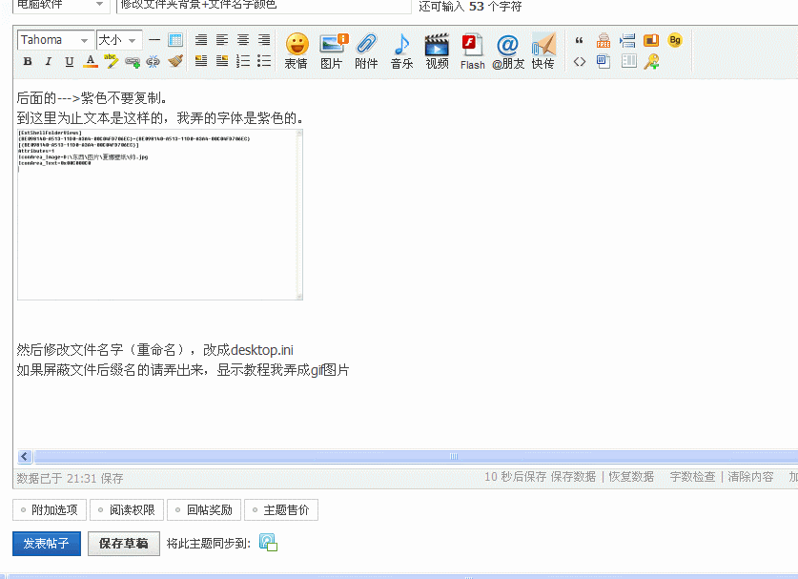Float image to the left
The height and width of the screenshot is (579, 798).
click(x=201, y=61)
